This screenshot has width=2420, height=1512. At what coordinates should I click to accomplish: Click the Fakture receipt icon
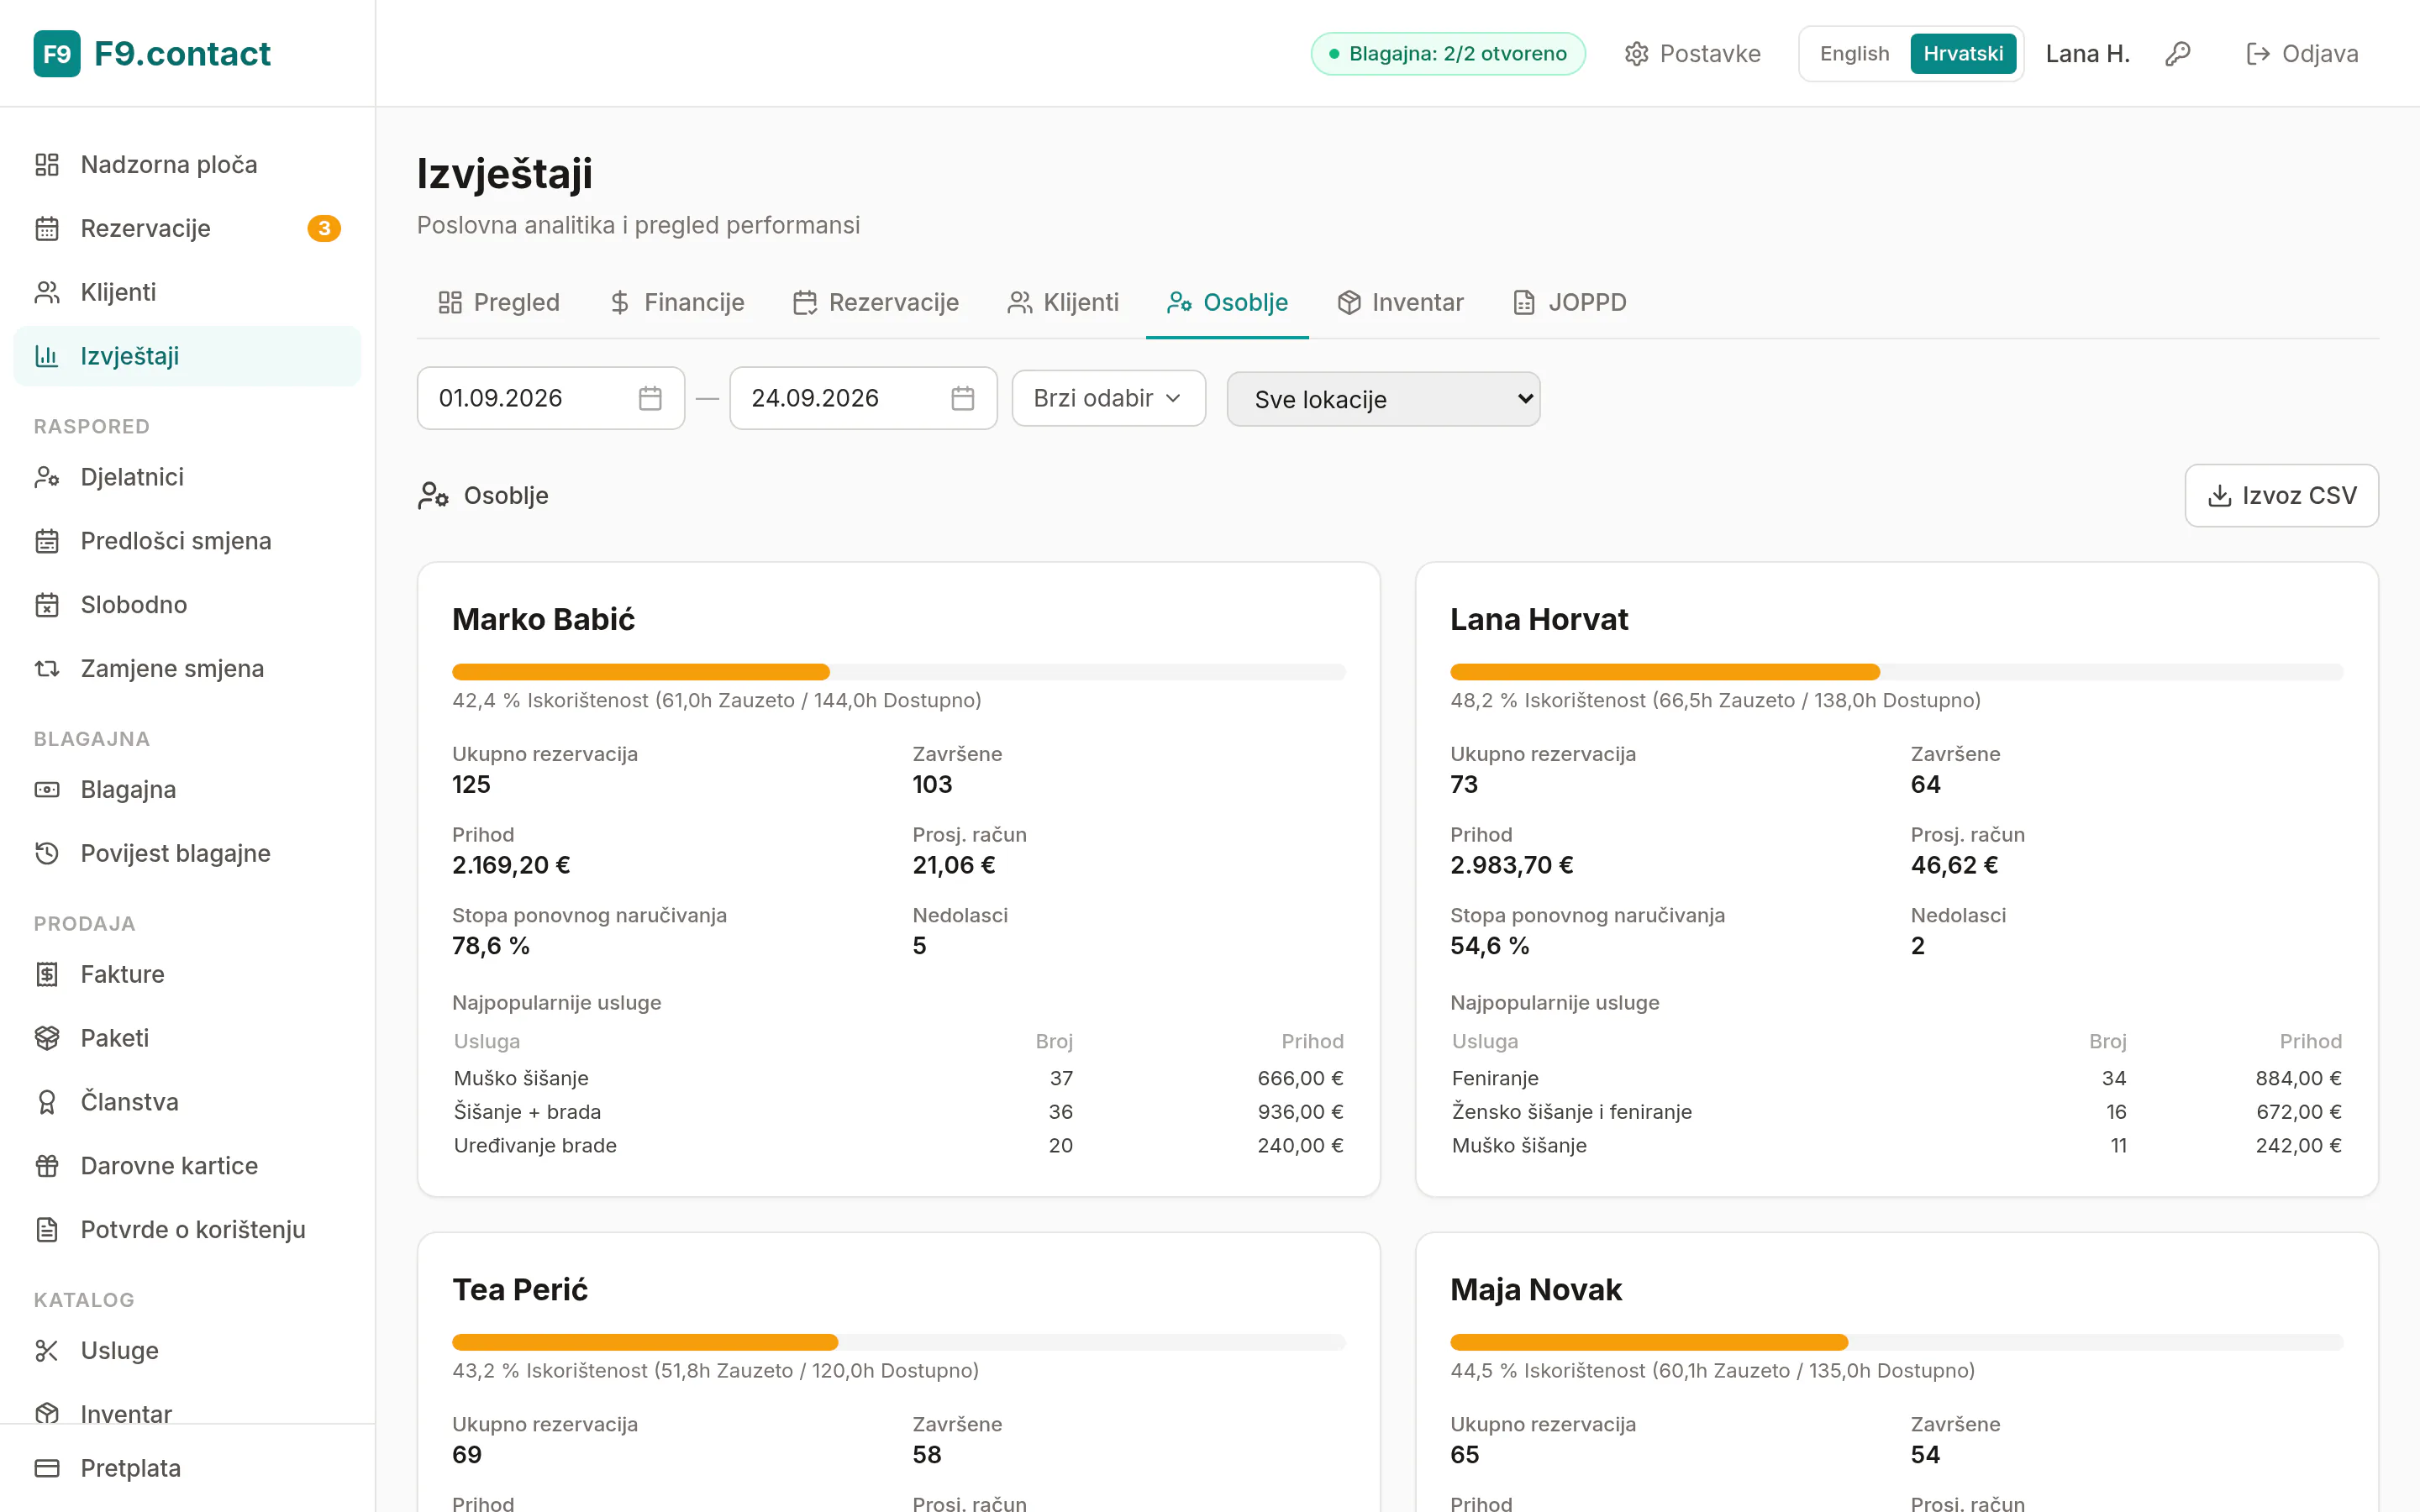point(47,975)
